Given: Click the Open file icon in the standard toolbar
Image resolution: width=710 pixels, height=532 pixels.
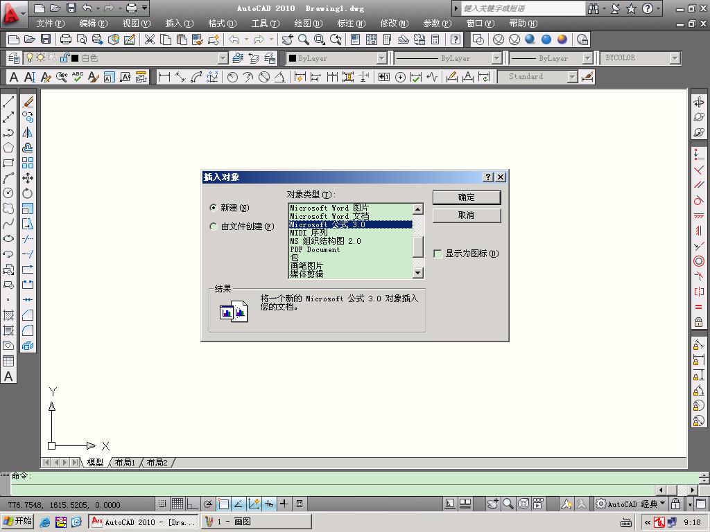Looking at the screenshot, I should [x=29, y=39].
